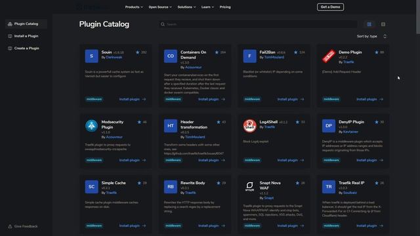Viewport: 420px width, 236px height.
Task: Open Create a Plugin in sidebar
Action: tap(26, 49)
